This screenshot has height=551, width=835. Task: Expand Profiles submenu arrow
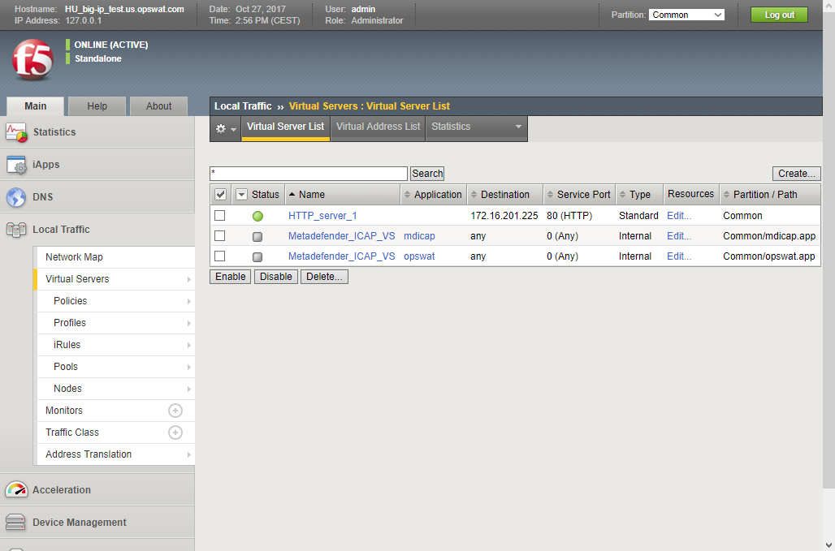click(x=188, y=323)
